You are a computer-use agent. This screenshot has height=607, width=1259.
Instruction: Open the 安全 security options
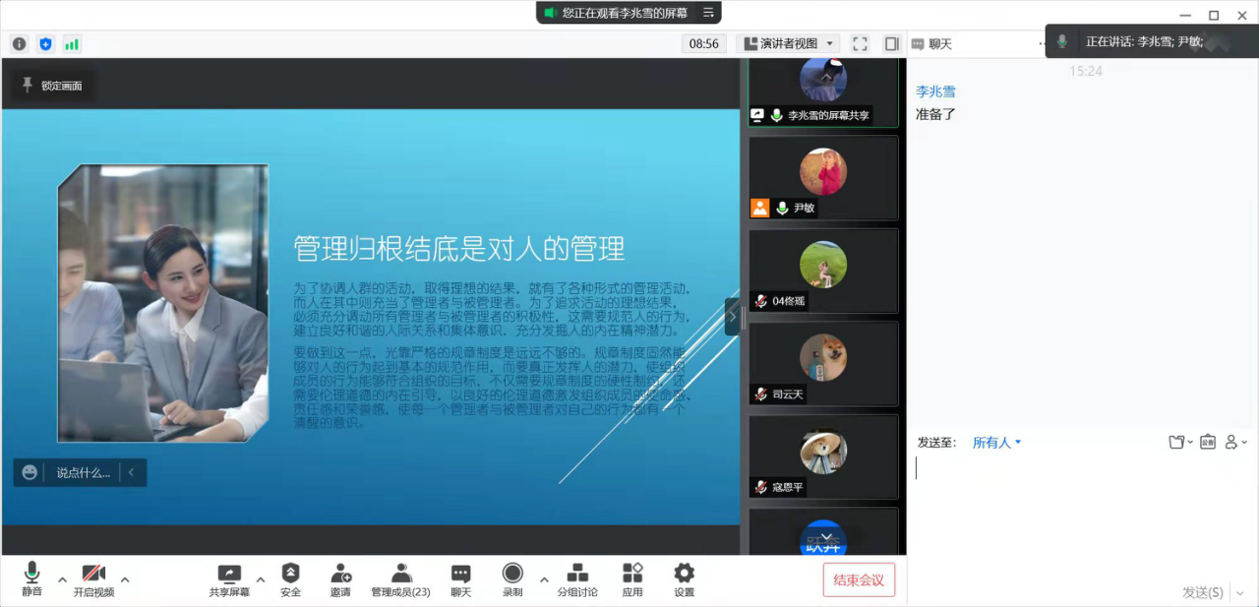tap(290, 579)
